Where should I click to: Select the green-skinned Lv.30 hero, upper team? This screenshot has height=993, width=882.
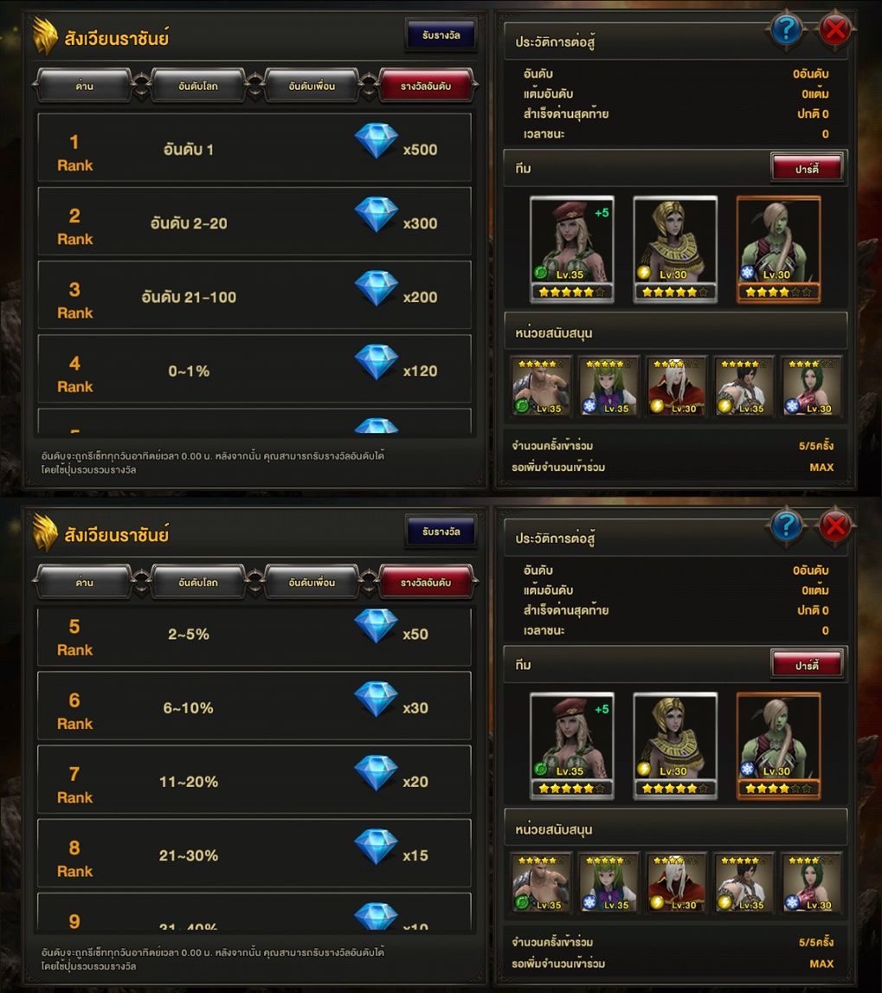click(x=779, y=248)
